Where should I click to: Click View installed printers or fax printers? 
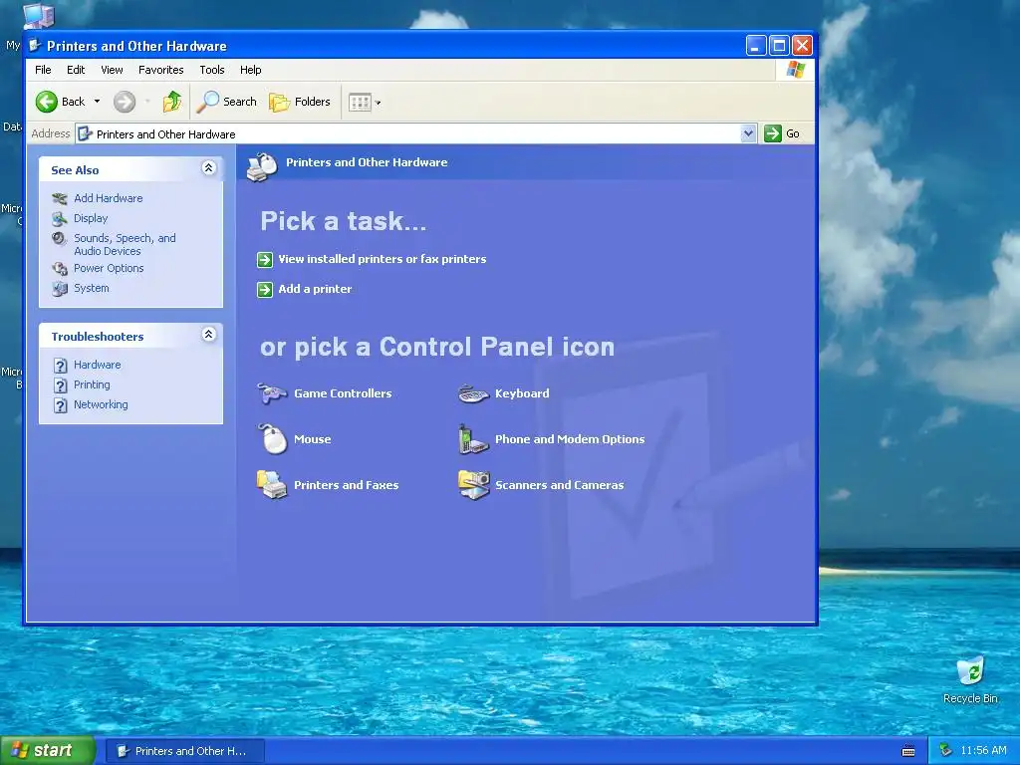(382, 259)
